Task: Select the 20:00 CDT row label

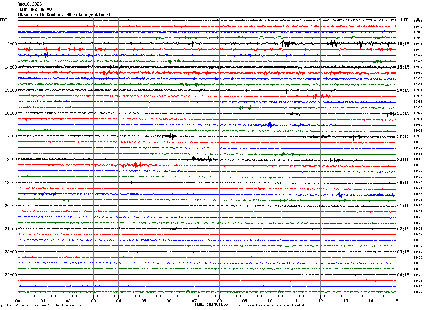Action: (11, 206)
